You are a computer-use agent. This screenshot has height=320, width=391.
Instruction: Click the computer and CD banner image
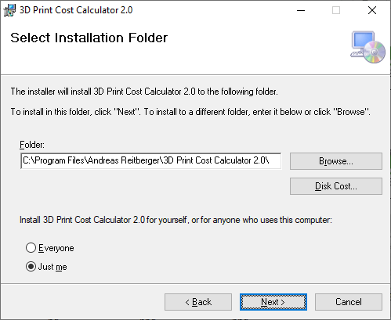coord(367,47)
